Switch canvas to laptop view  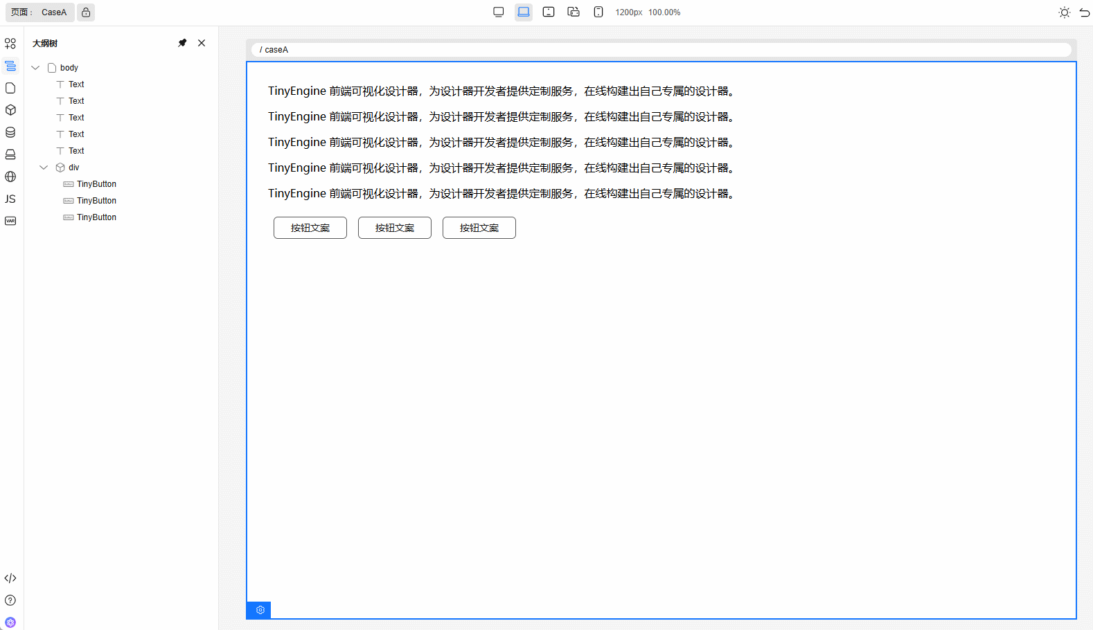pyautogui.click(x=524, y=12)
